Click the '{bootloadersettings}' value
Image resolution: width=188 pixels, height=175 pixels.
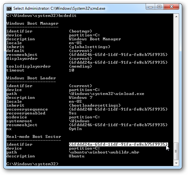pyautogui.click(x=95, y=105)
